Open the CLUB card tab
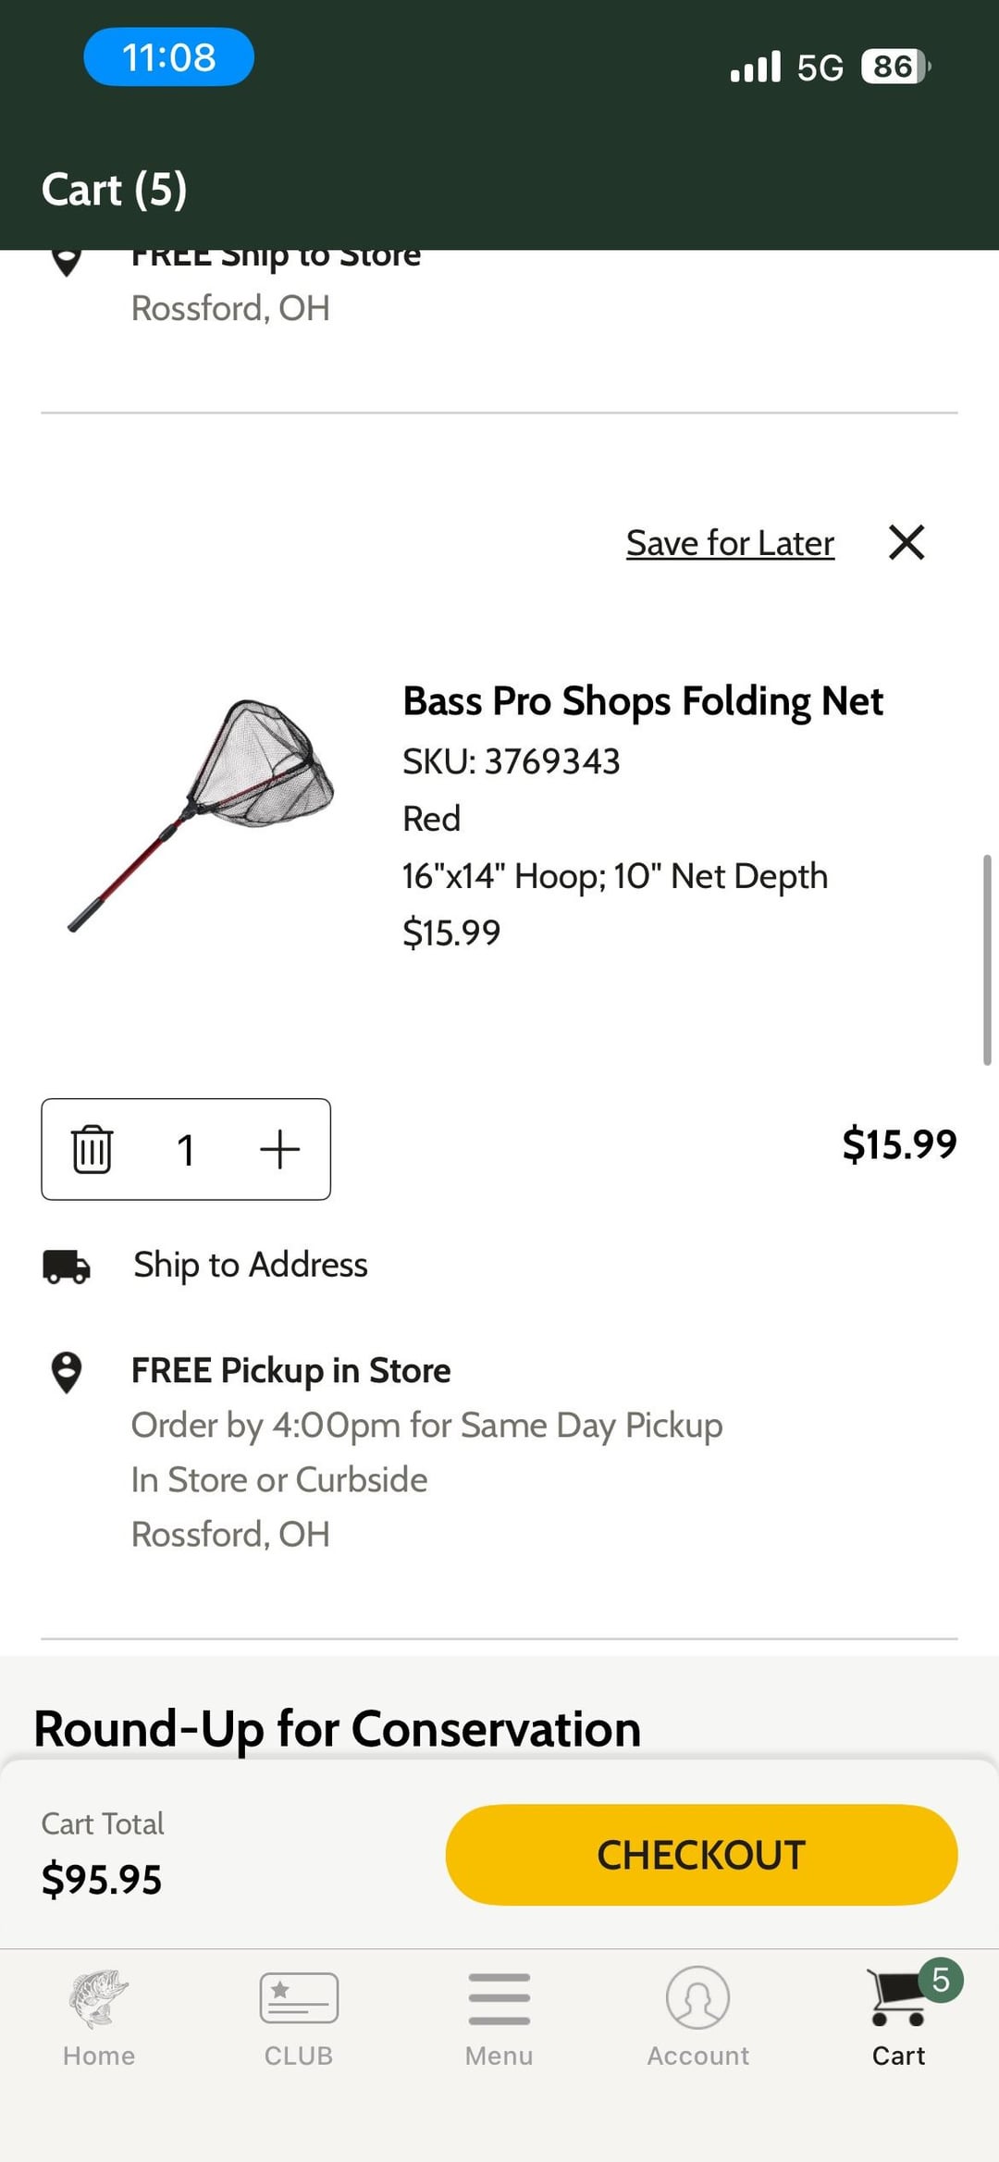 (299, 2017)
